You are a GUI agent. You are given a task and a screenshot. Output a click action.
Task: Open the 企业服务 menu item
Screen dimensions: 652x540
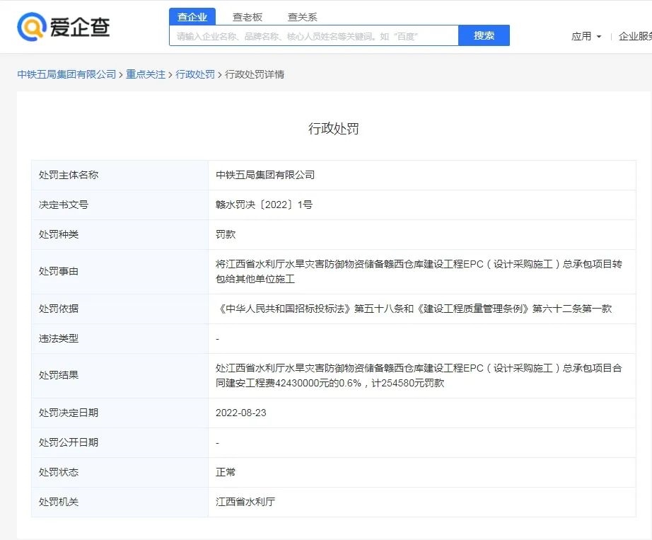coord(634,36)
